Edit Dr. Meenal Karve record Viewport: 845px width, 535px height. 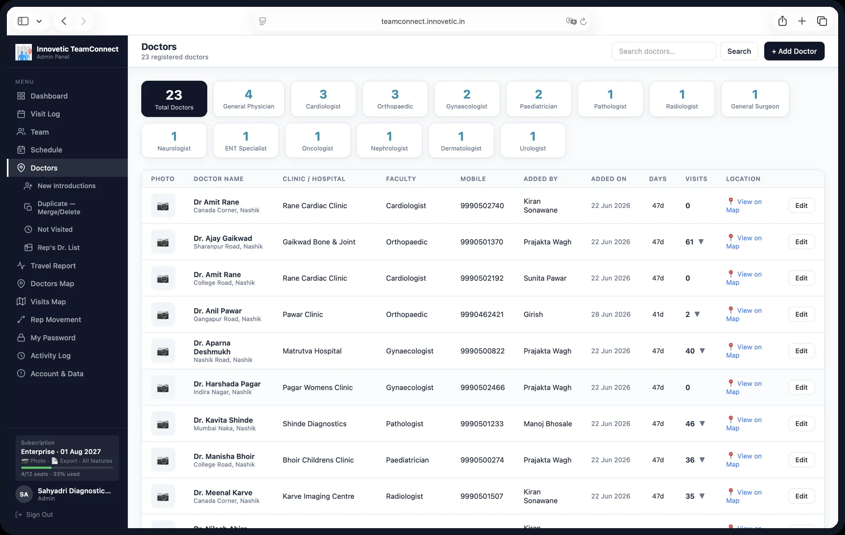coord(801,496)
